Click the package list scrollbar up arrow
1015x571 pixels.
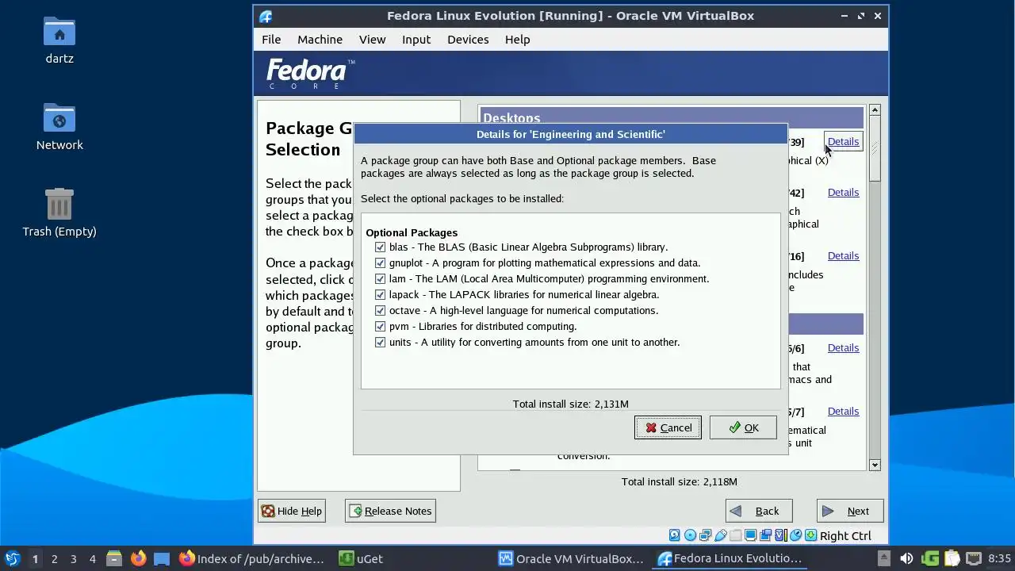(875, 109)
